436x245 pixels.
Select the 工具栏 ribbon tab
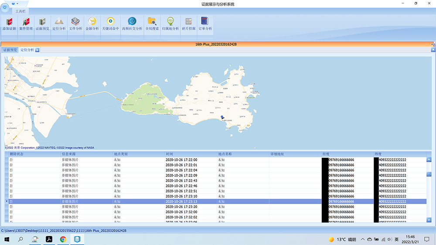(20, 11)
